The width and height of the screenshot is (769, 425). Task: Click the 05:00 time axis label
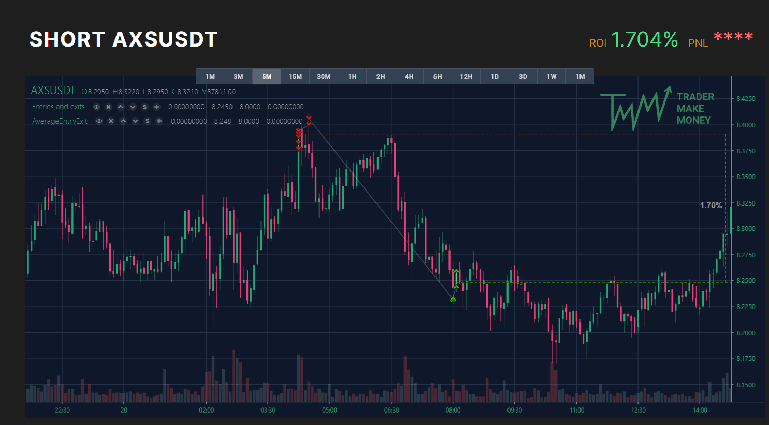[x=329, y=410]
